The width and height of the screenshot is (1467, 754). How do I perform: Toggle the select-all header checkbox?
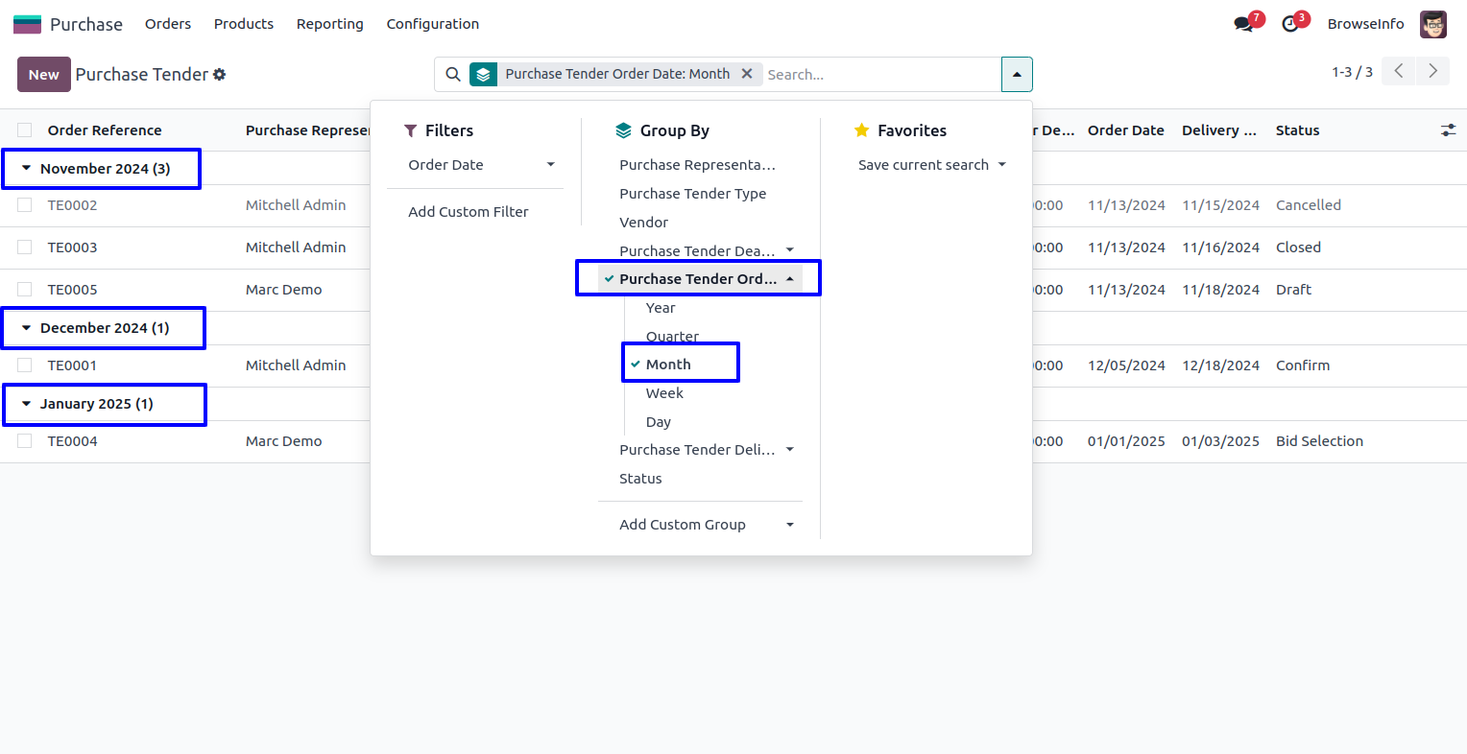[25, 130]
